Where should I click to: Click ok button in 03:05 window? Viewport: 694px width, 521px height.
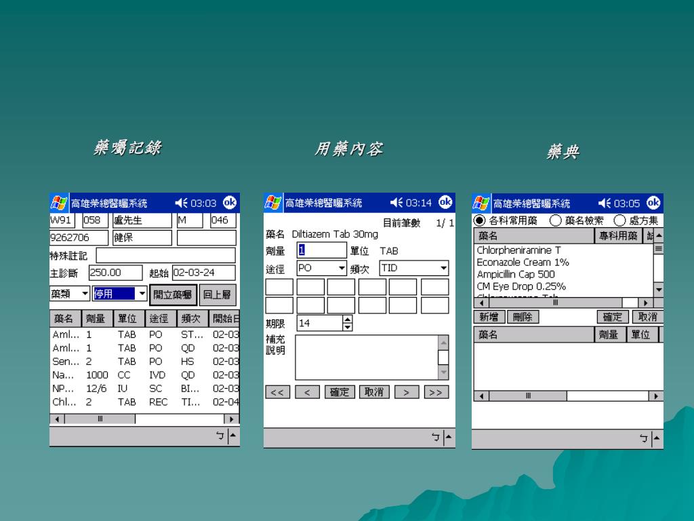[x=653, y=202]
